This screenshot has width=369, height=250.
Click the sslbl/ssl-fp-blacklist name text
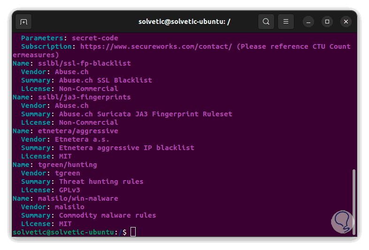coord(85,63)
